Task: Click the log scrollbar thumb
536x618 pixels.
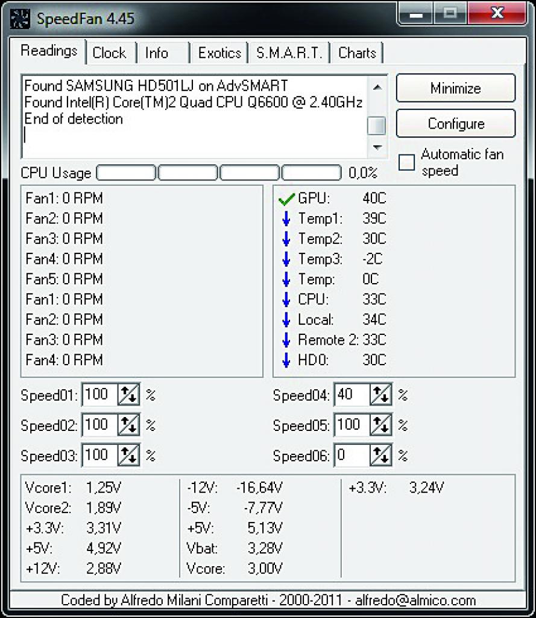Action: [376, 126]
